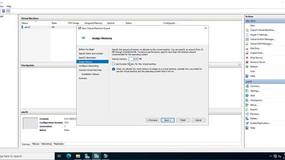This screenshot has width=285, height=160.
Task: Enable Use Dynamic Memory checkbox
Action: (113, 64)
